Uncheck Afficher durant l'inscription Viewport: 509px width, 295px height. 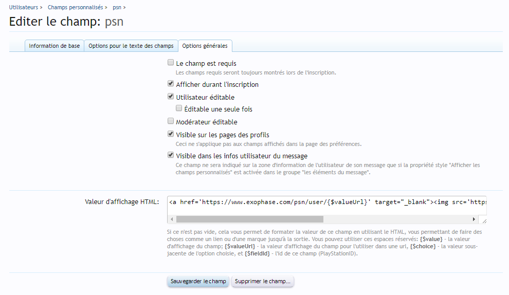pos(171,84)
